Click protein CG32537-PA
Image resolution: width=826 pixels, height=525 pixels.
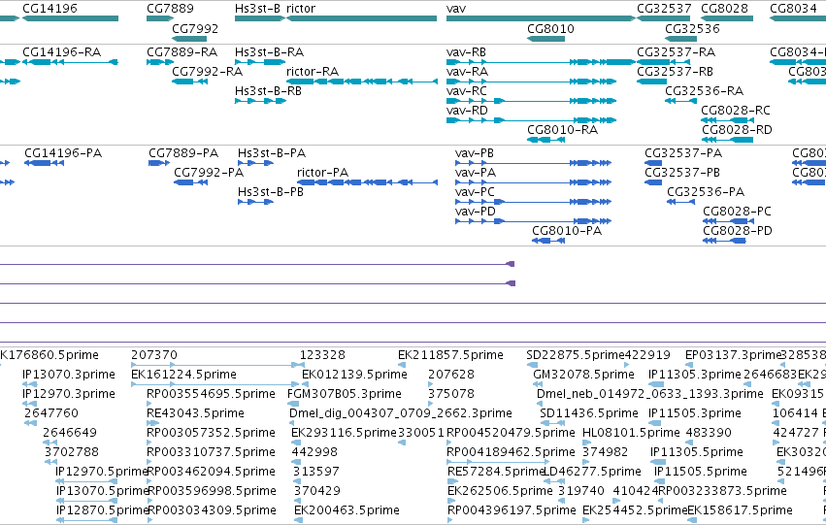pyautogui.click(x=653, y=163)
